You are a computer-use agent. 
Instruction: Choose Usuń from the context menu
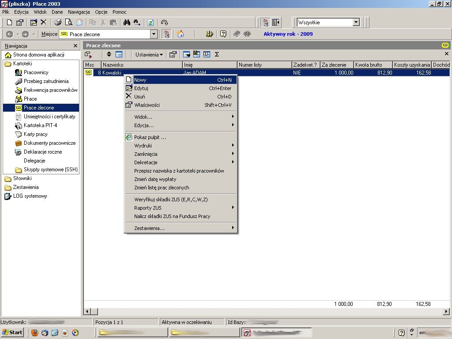click(x=181, y=97)
